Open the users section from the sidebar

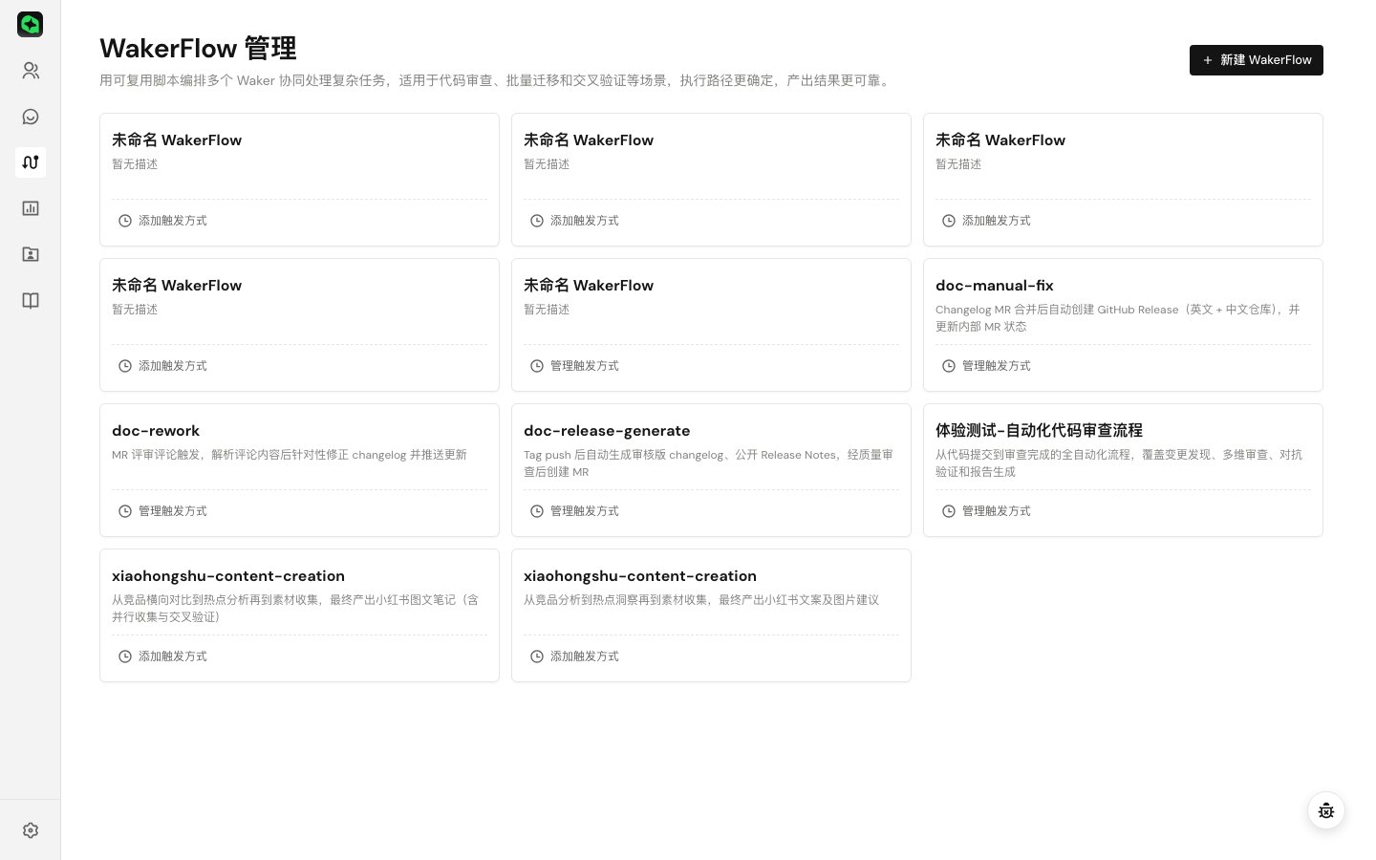point(31,71)
